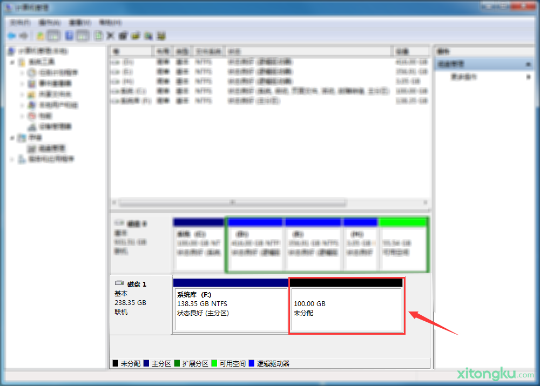Click the Refresh icon left of the X
Screen dimensions: 540x386
tap(98, 36)
